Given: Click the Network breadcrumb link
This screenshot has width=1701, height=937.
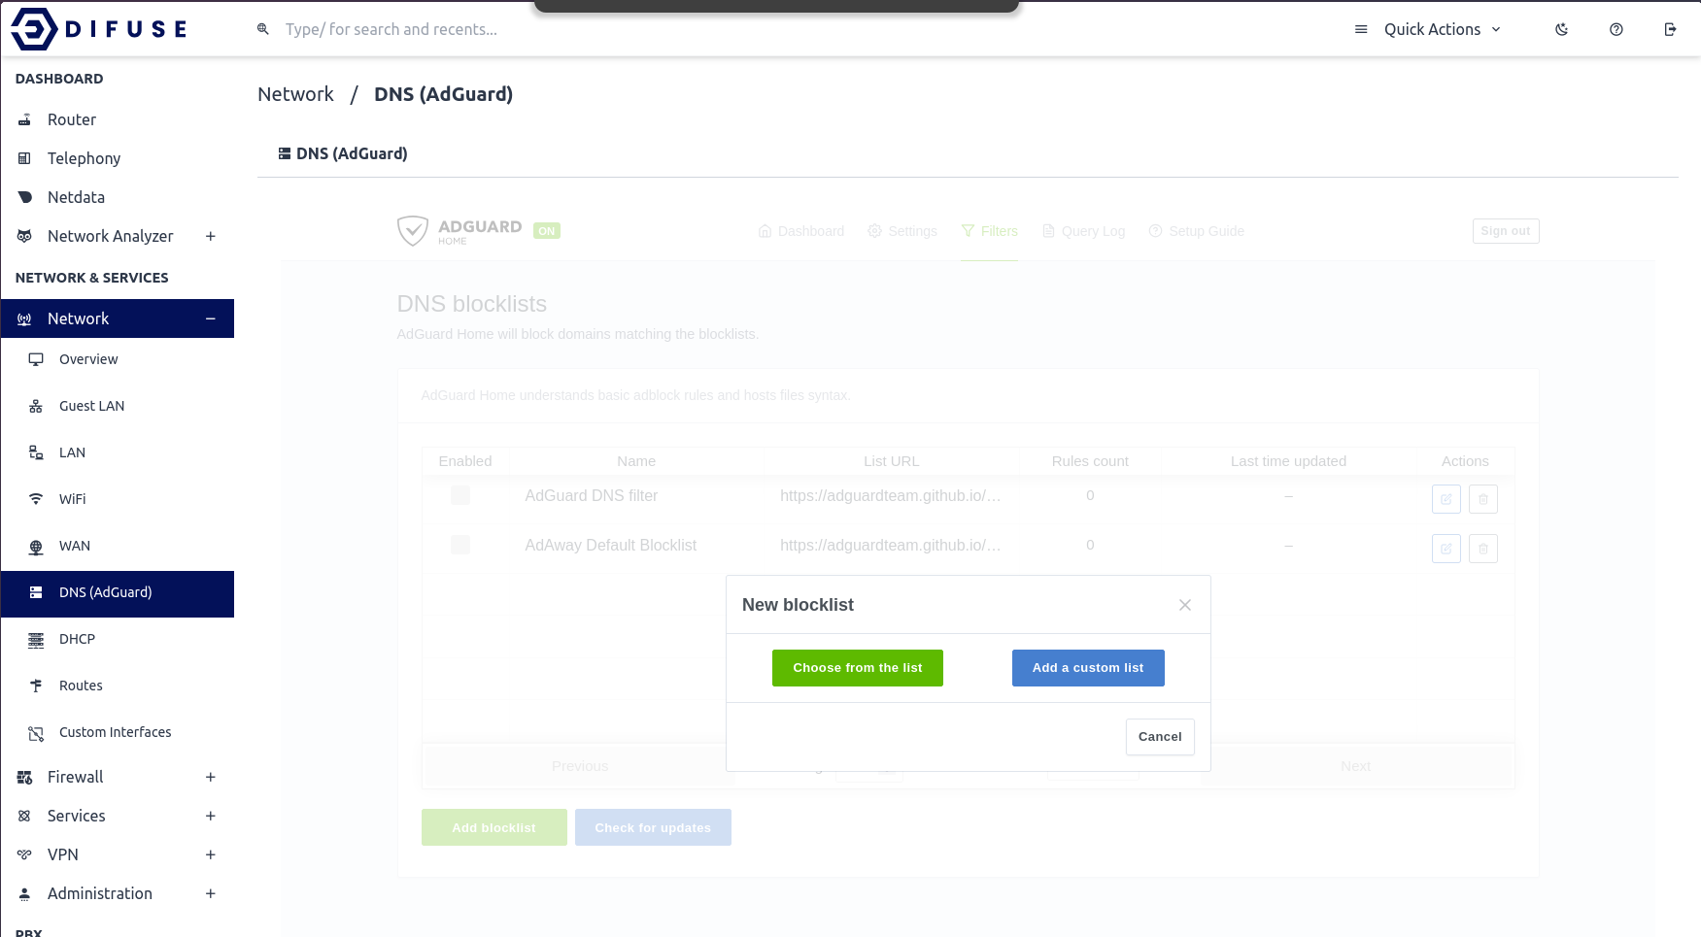Looking at the screenshot, I should click(x=295, y=94).
